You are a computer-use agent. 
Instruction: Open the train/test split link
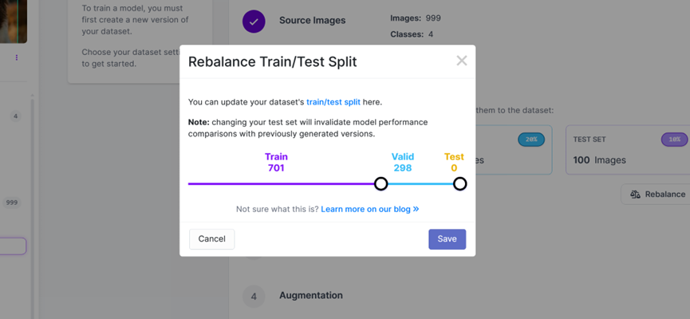[333, 102]
